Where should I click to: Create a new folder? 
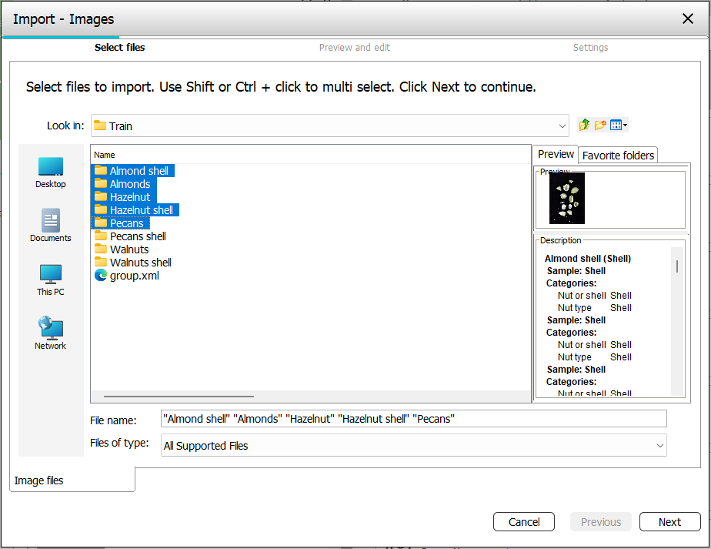600,125
